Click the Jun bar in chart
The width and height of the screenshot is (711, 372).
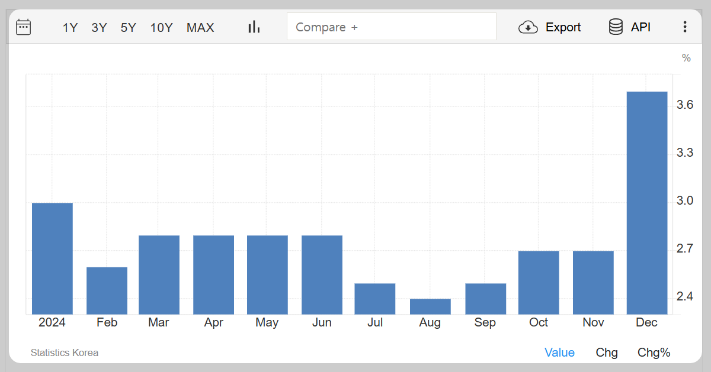click(x=322, y=274)
